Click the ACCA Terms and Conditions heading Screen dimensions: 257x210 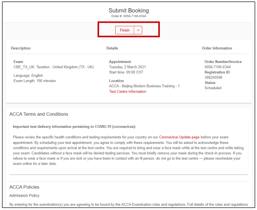39,114
